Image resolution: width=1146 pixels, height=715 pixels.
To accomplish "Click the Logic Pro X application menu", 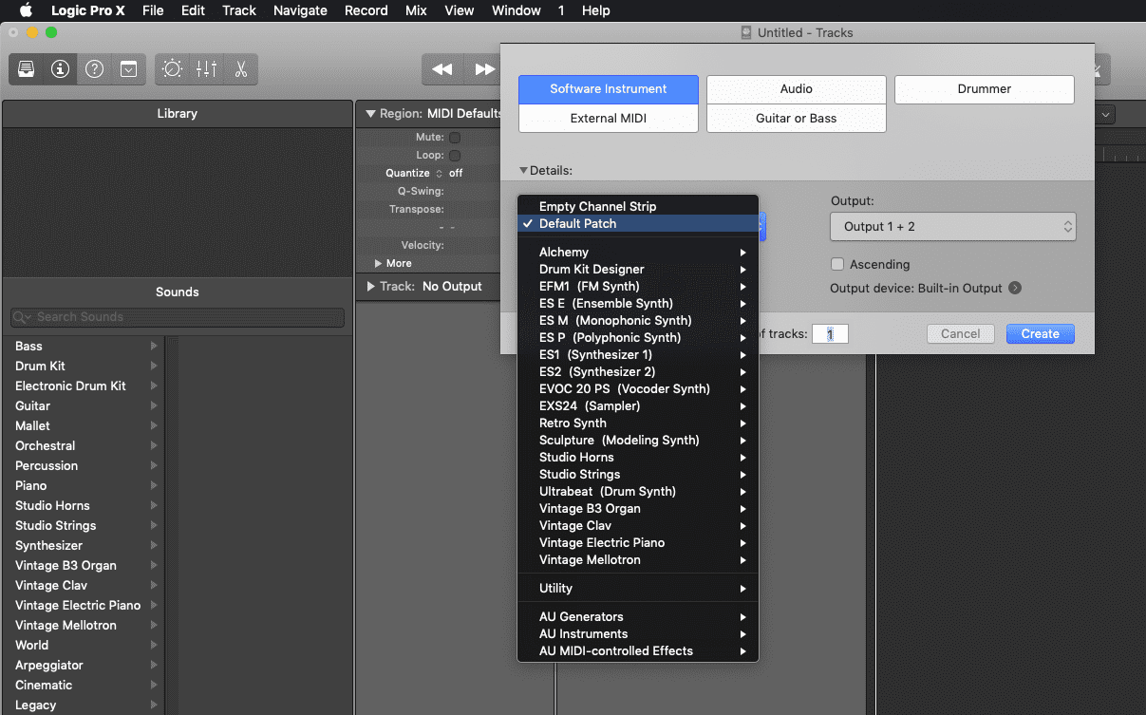I will [x=88, y=10].
